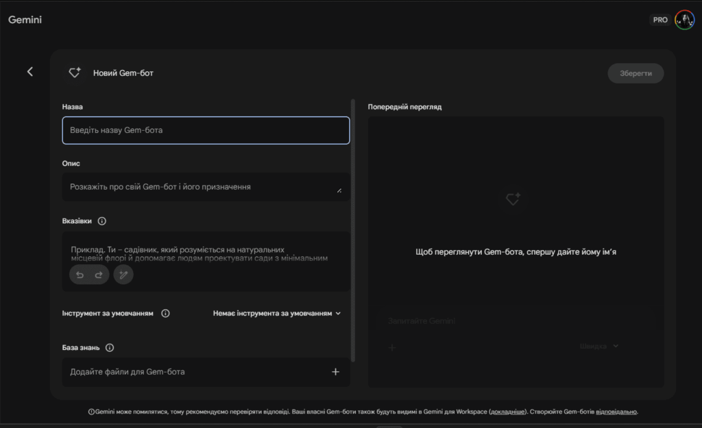This screenshot has width=702, height=428.
Task: Go back using the left arrow
Action: [30, 71]
